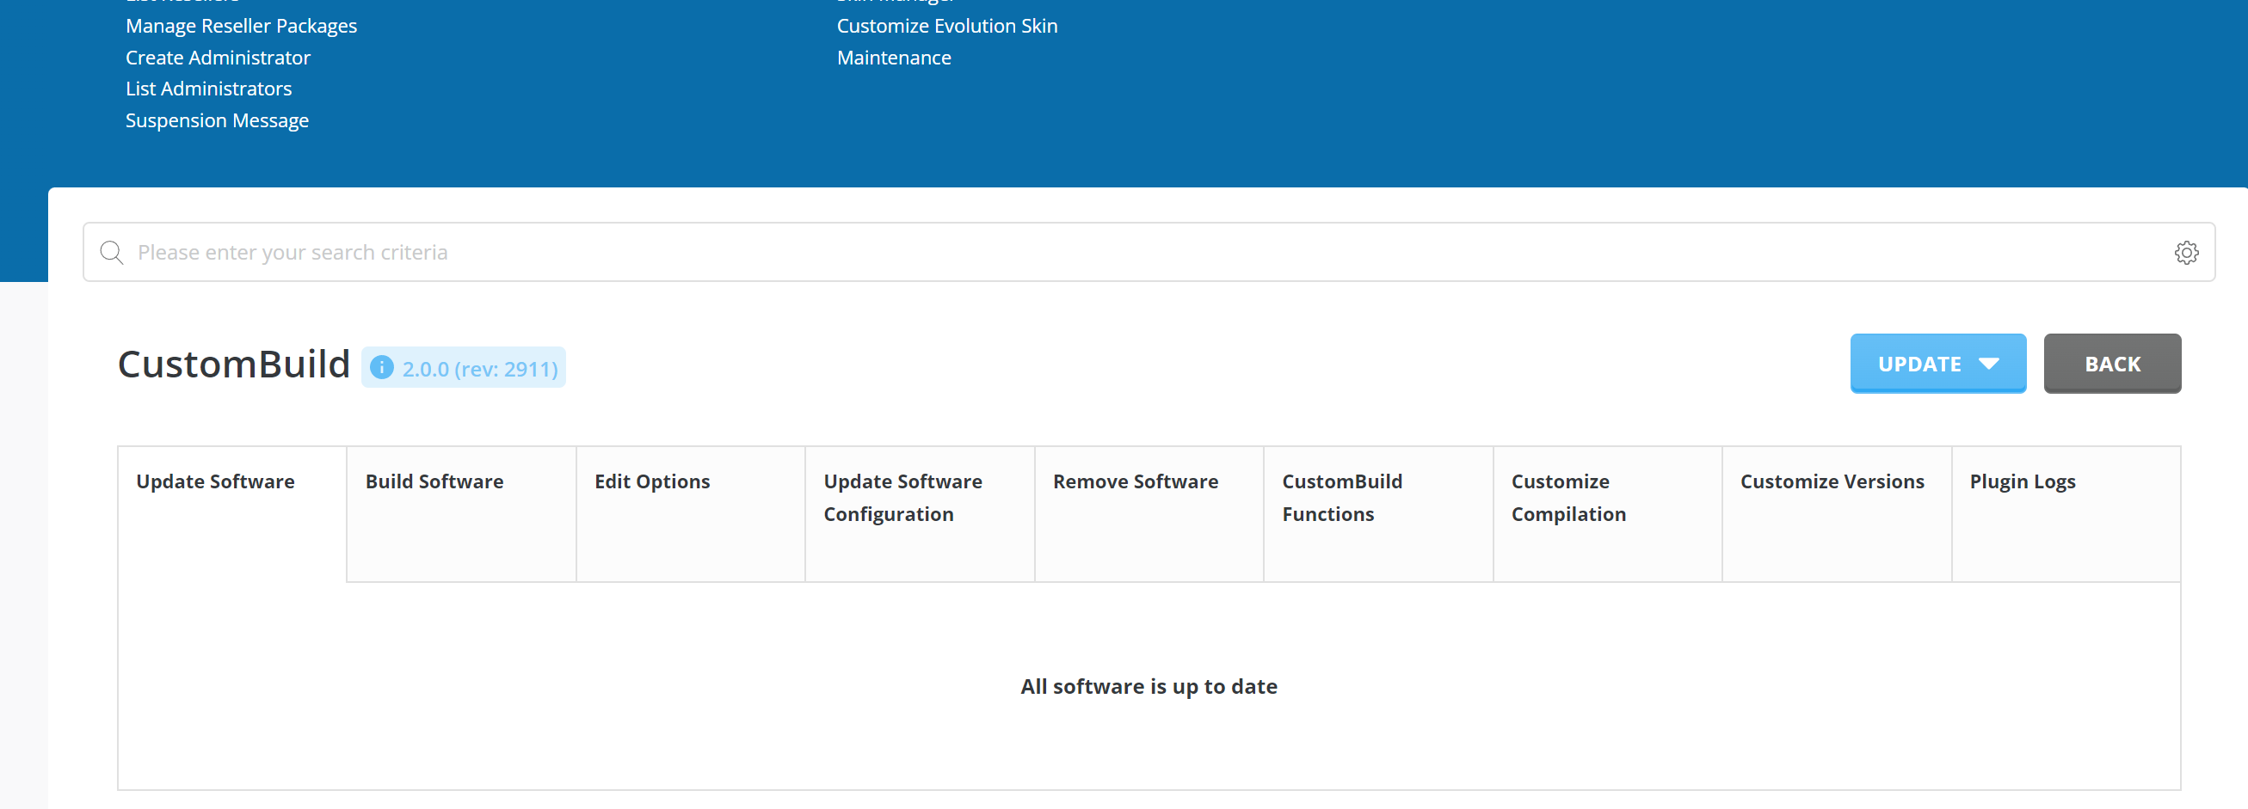Open Manage Reseller Packages link
The image size is (2248, 809).
[x=241, y=26]
